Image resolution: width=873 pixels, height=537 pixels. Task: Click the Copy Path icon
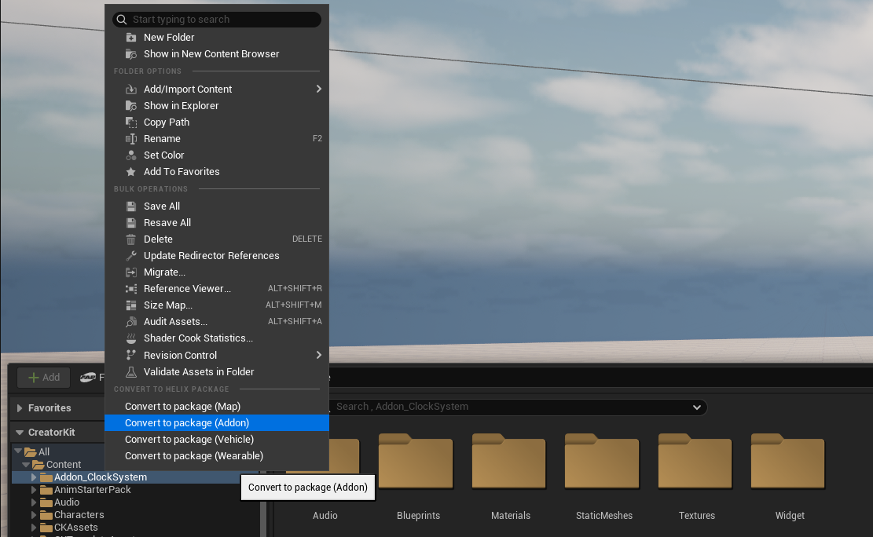(x=131, y=122)
